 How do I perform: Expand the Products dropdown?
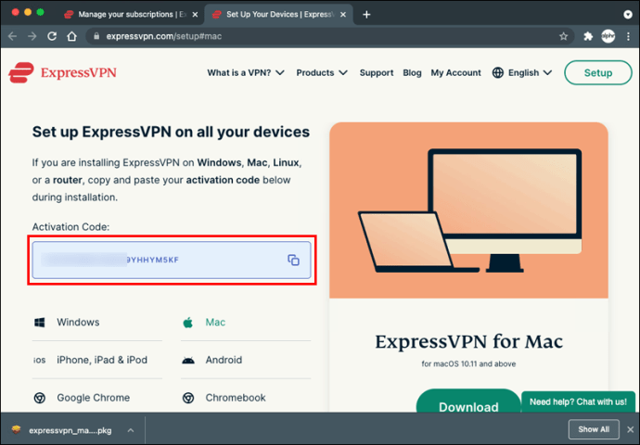322,72
